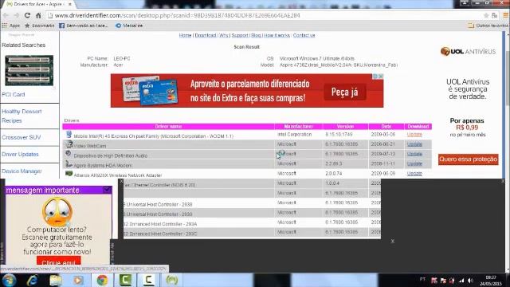Viewport: 510px width, 287px height.
Task: Click Quero essa proteção button
Action: tap(468, 159)
